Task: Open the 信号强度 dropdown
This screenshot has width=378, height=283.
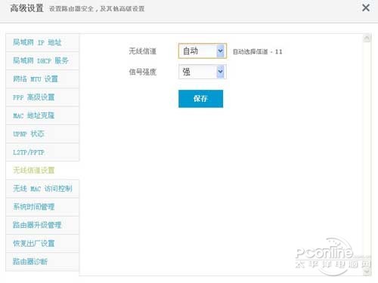Action: (x=203, y=72)
